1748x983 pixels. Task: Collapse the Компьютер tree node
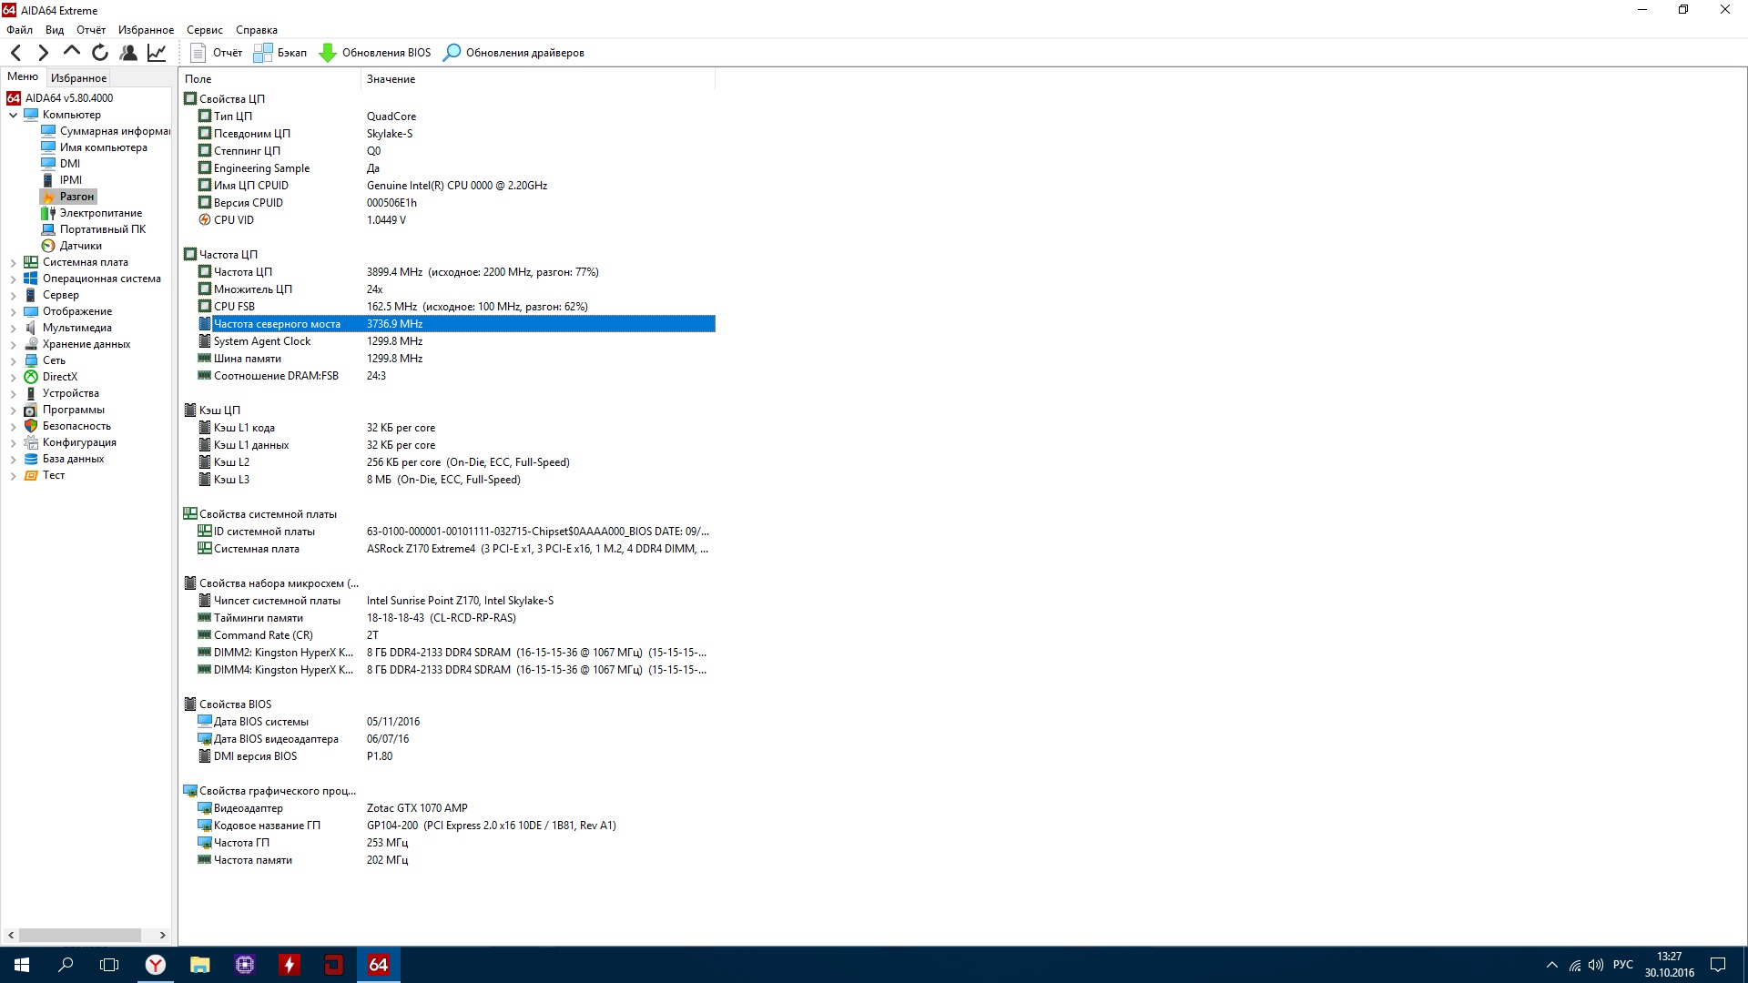pyautogui.click(x=13, y=116)
